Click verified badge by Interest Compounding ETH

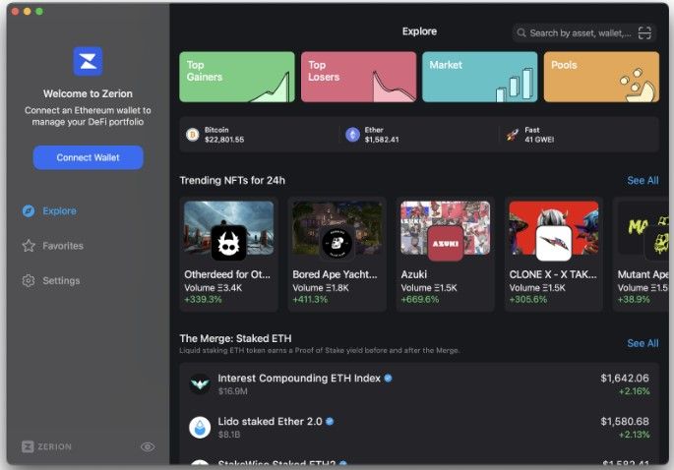(388, 378)
